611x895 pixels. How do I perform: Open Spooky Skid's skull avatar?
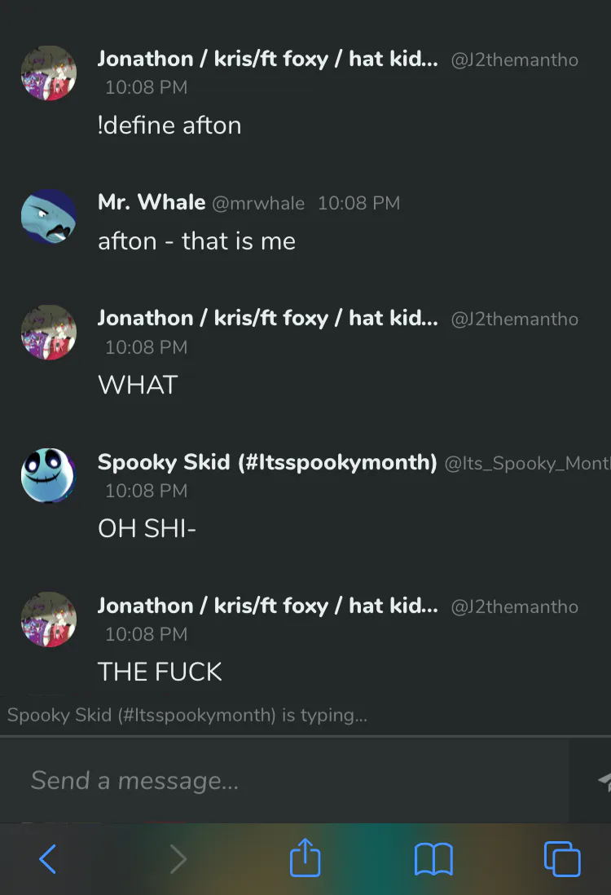[x=49, y=475]
